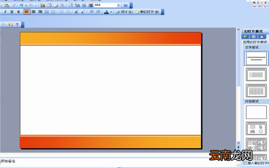The image size is (269, 168).
Task: Decrease the indent level
Action: 91,12
